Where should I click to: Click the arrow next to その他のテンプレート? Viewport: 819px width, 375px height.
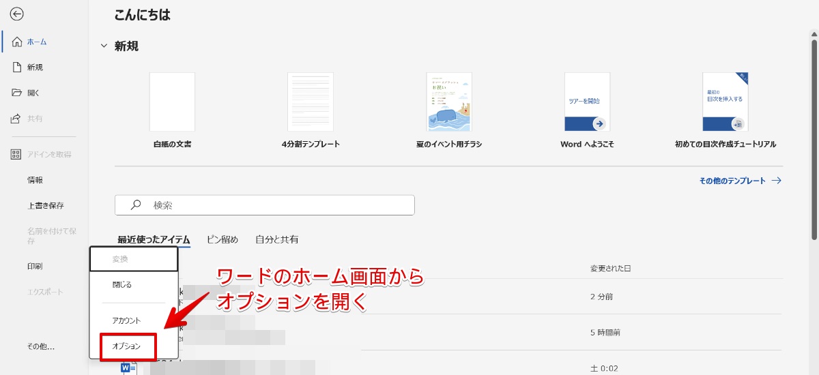(776, 181)
